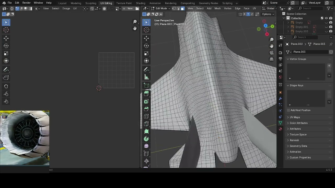
Task: Expand the Custom Properties panel
Action: point(288,157)
